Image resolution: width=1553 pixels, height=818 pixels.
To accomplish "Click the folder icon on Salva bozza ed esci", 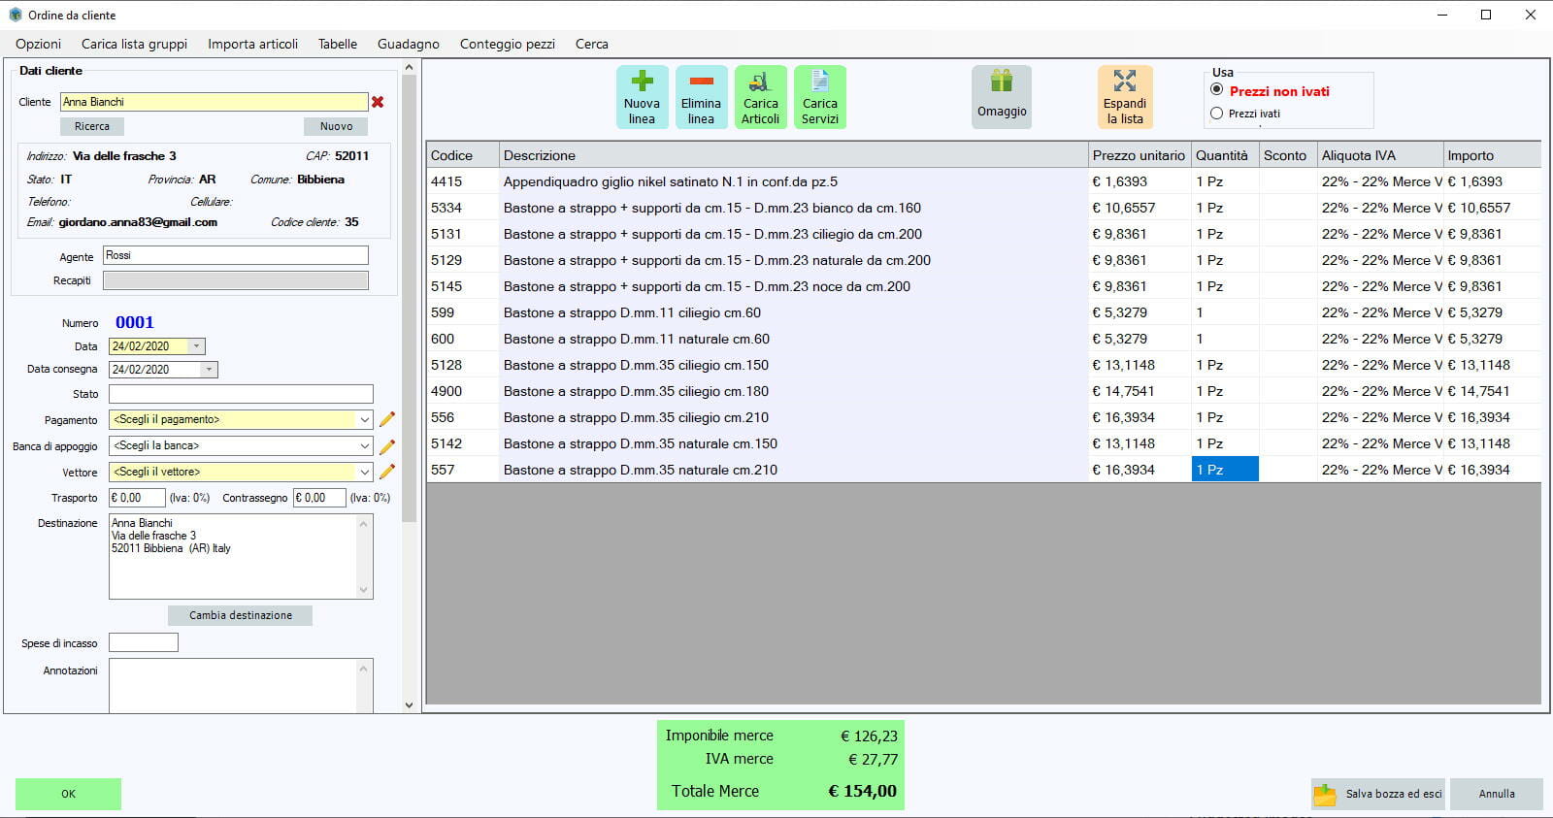I will (x=1325, y=795).
